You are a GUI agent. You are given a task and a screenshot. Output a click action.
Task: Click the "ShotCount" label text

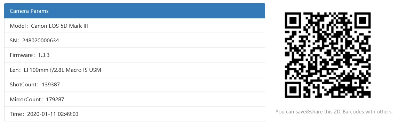point(23,85)
